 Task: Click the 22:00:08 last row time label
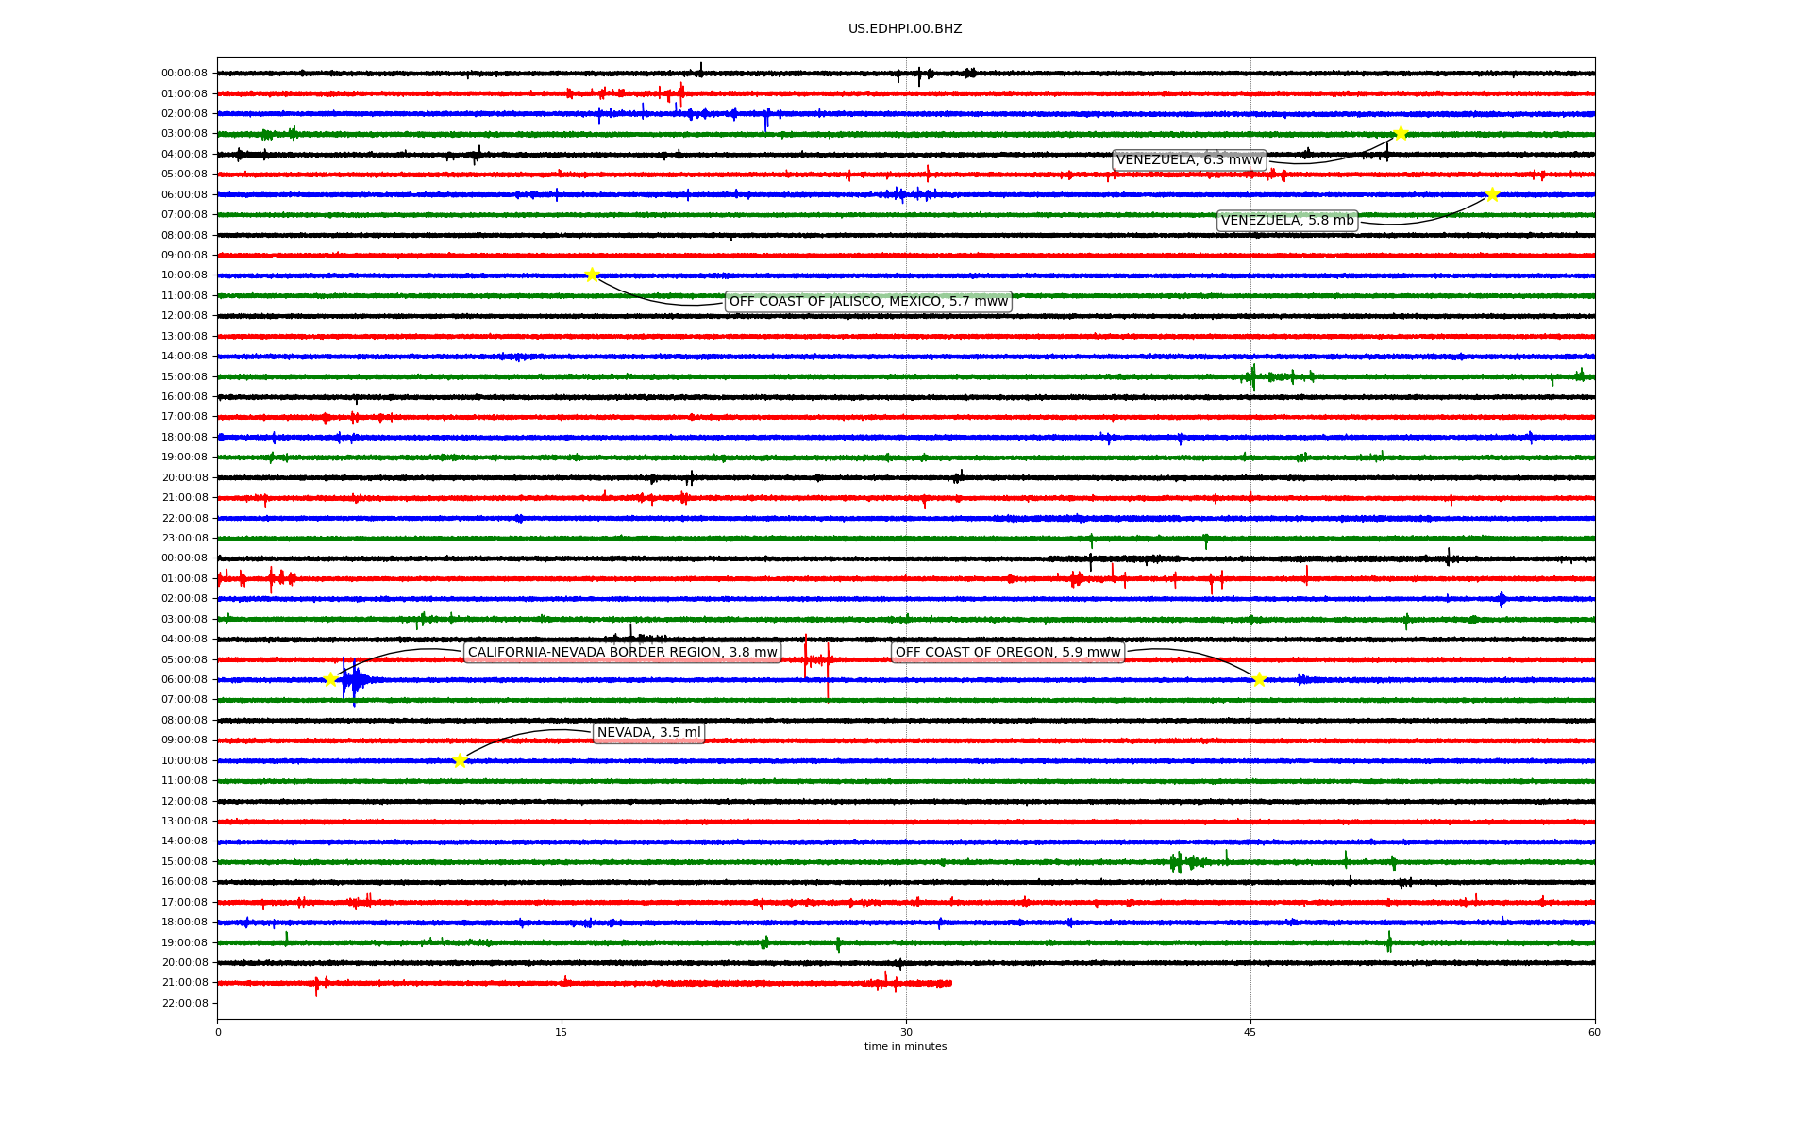184,1003
